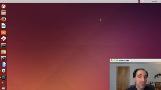Launch Firefox from the launcher
The width and height of the screenshot is (161, 90).
pos(4,19)
